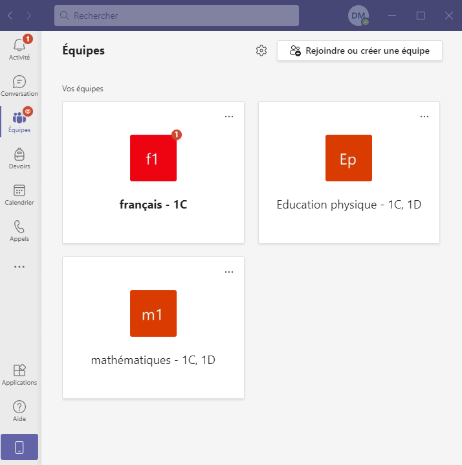Click the Rechercher search field
This screenshot has width=462, height=465.
tap(177, 16)
